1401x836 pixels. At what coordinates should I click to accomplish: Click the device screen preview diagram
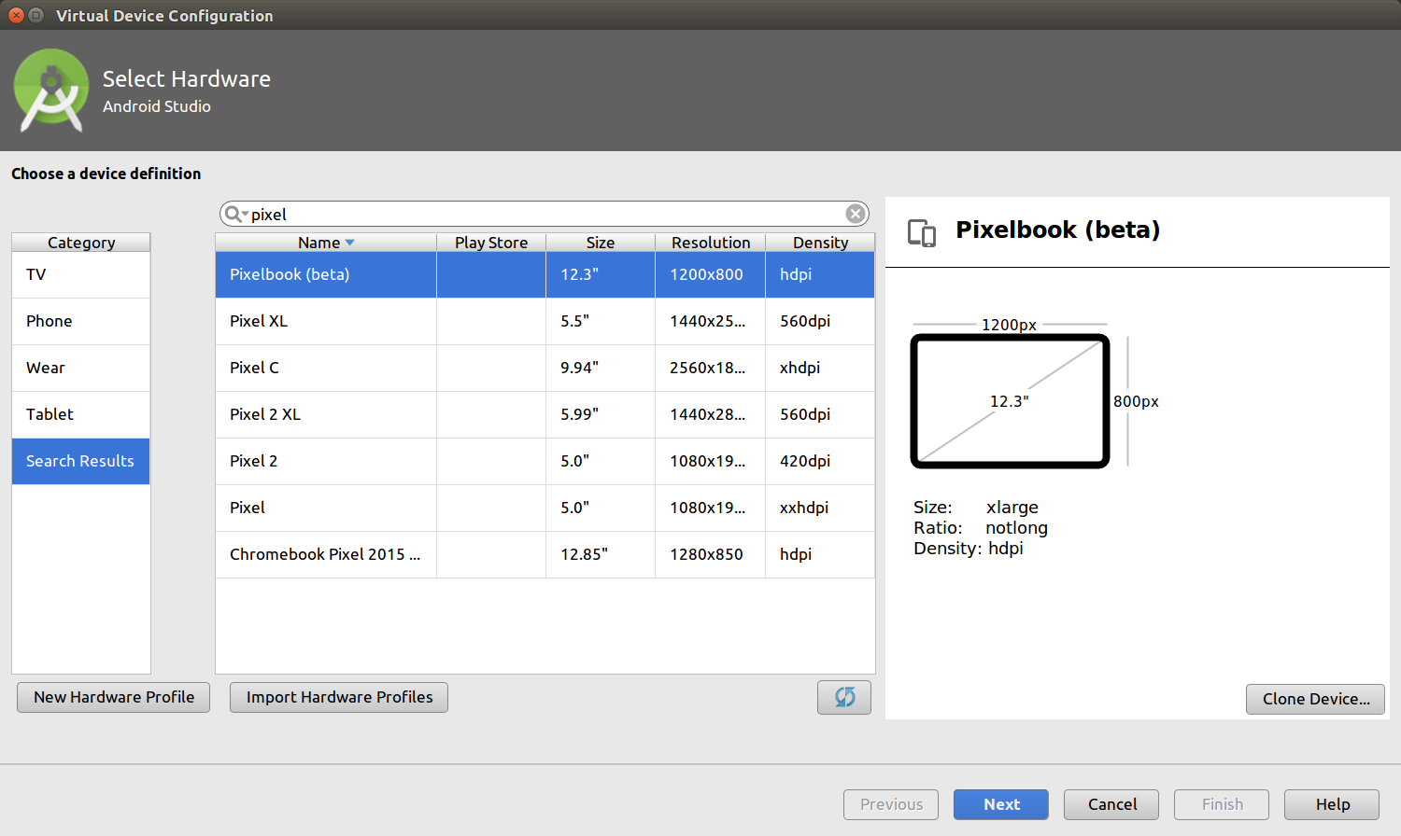tap(1010, 401)
